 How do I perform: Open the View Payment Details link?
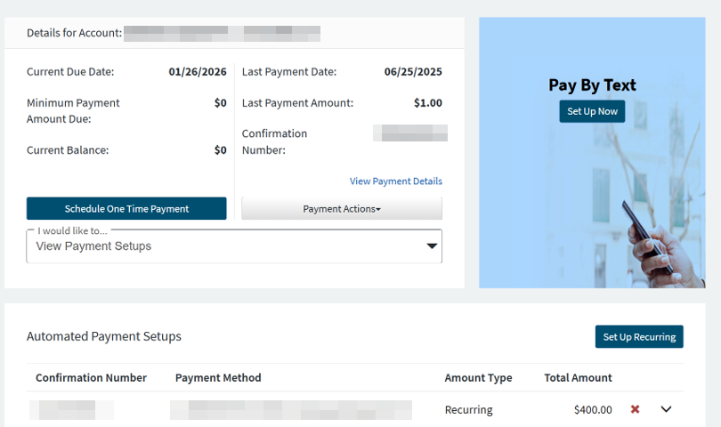(395, 181)
